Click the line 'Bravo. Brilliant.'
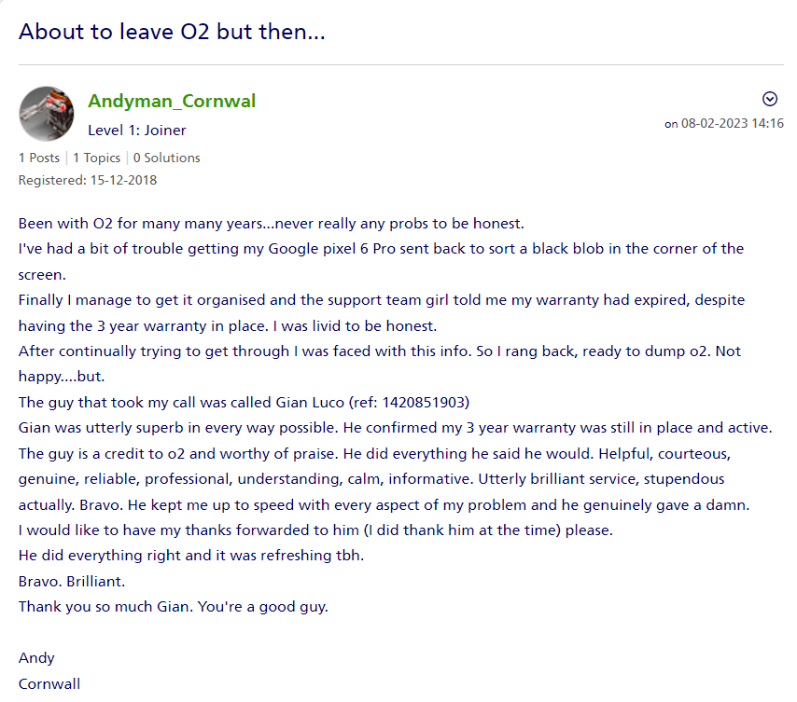 point(72,581)
